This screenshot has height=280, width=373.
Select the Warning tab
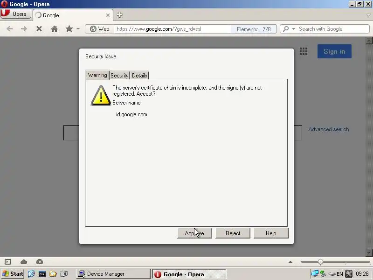[x=97, y=75]
